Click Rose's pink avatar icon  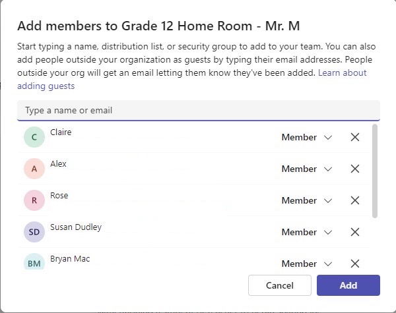click(x=34, y=200)
